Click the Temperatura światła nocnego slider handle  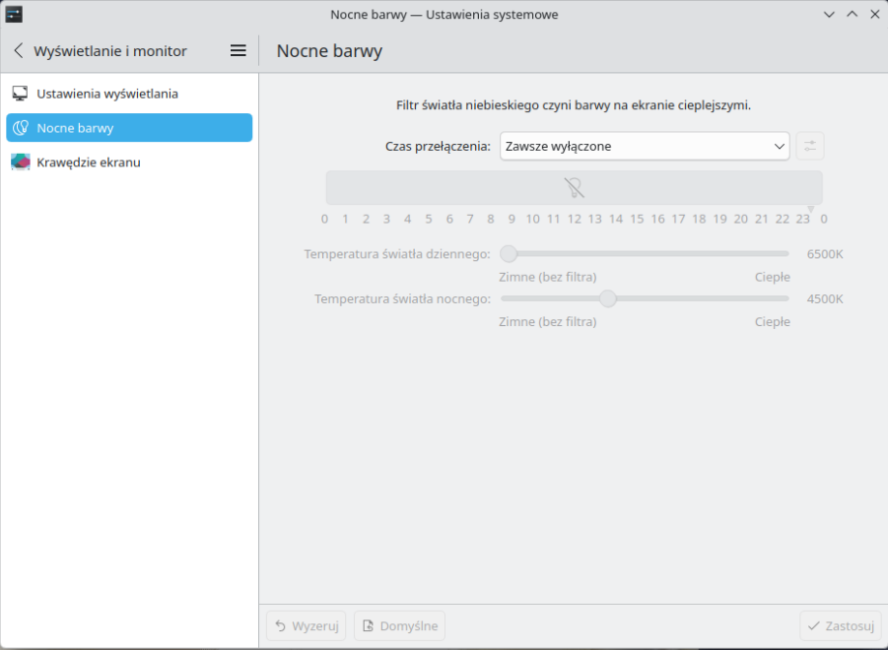tap(608, 298)
